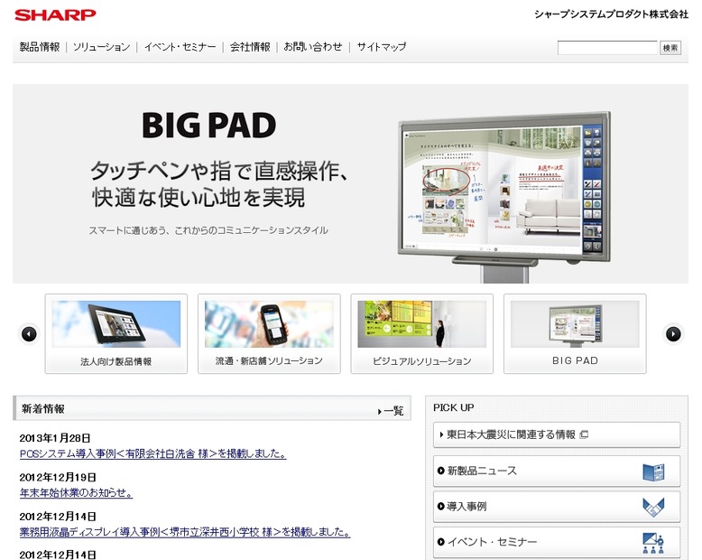Open the 新製品ニュース pick-up button
Screen dimensions: 702x560
tap(557, 471)
